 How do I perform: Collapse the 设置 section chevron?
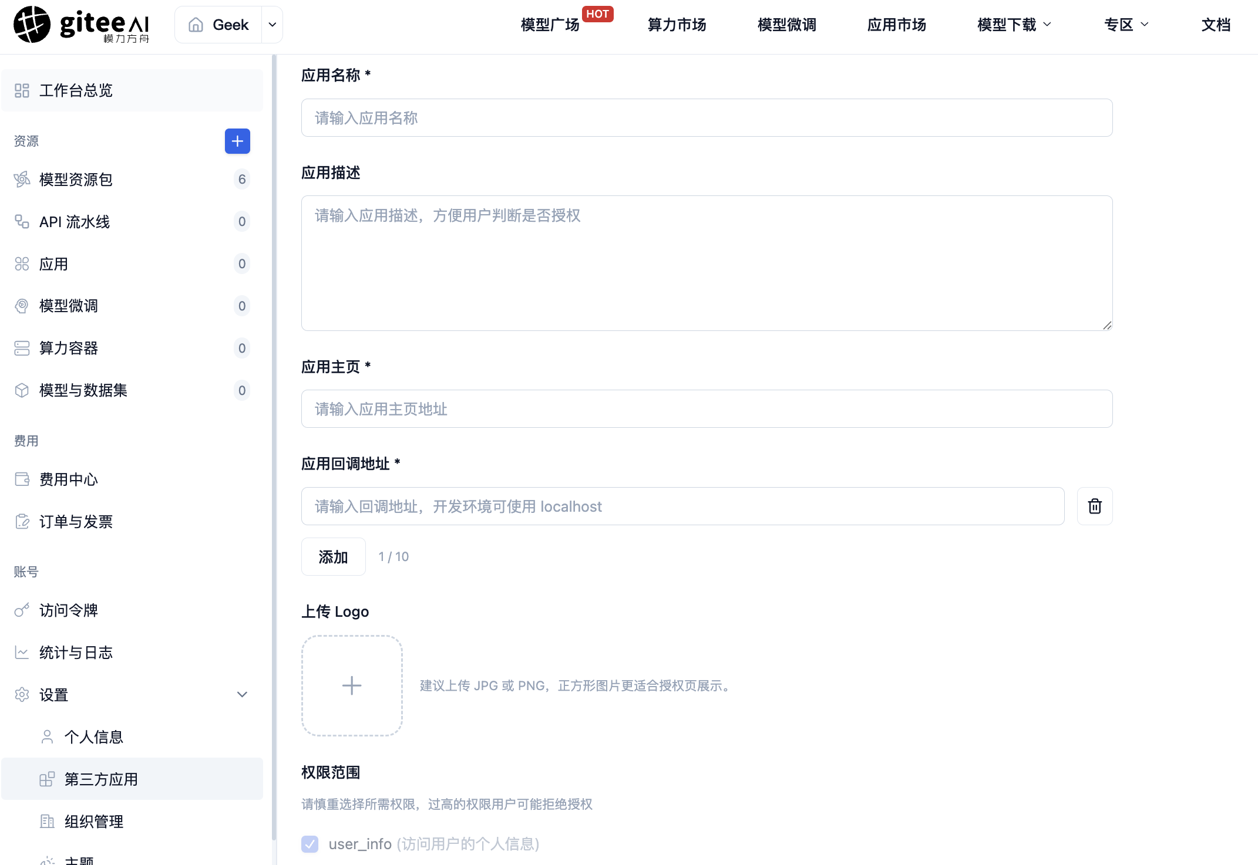242,695
